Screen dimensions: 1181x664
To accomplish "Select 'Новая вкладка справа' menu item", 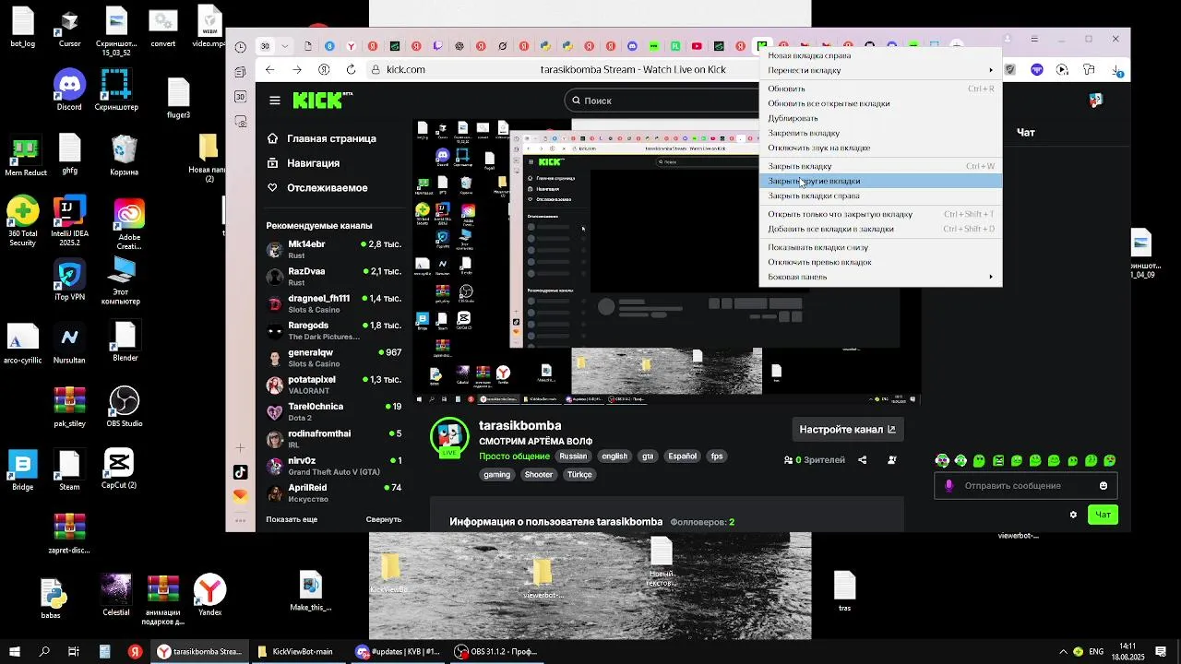I will pos(880,55).
